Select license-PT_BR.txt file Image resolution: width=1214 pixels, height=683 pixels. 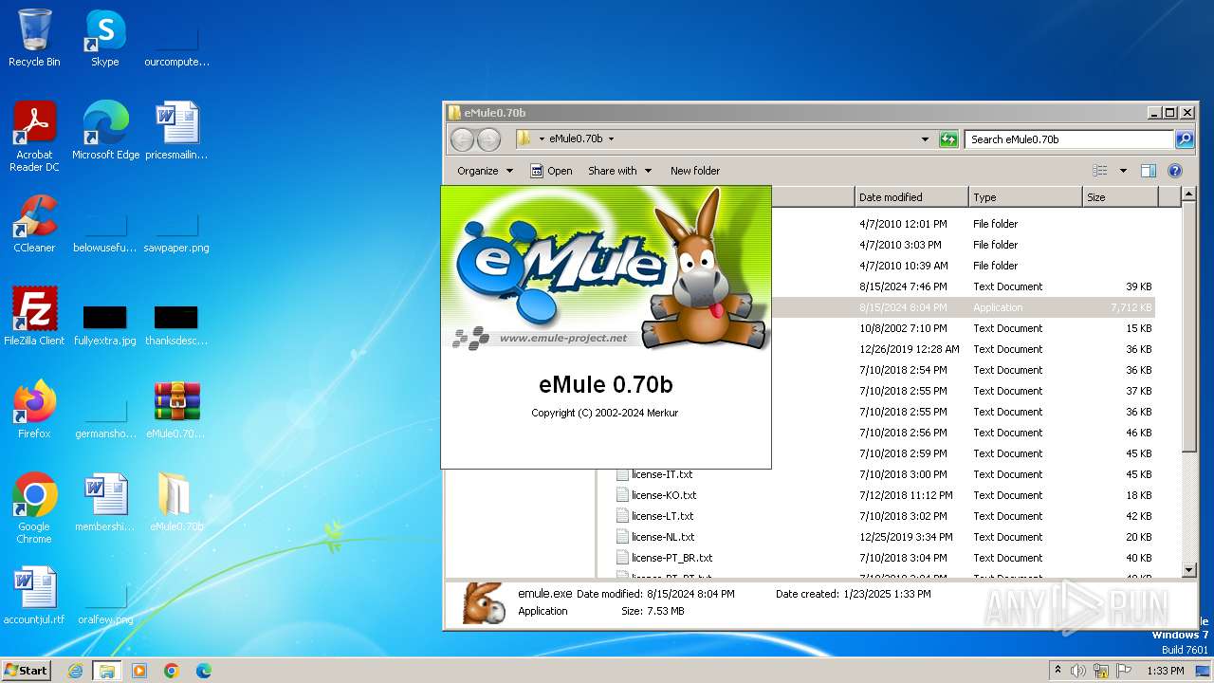[x=671, y=558]
